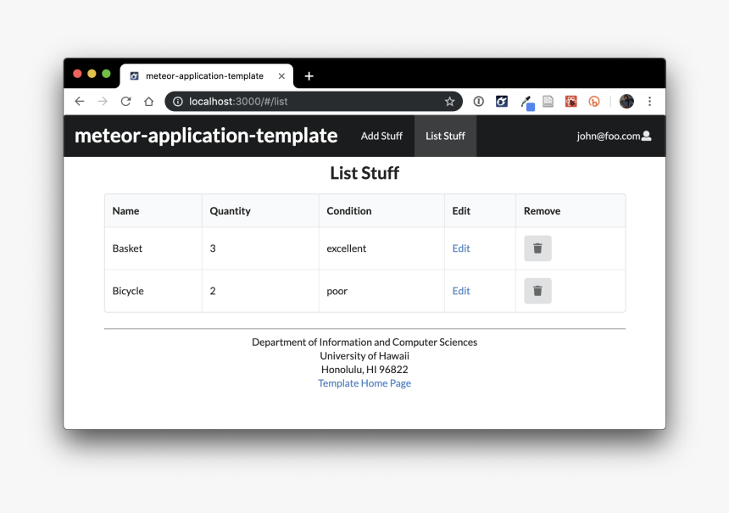The height and width of the screenshot is (513, 729).
Task: Click the meteor-application-template site title
Action: coord(206,136)
